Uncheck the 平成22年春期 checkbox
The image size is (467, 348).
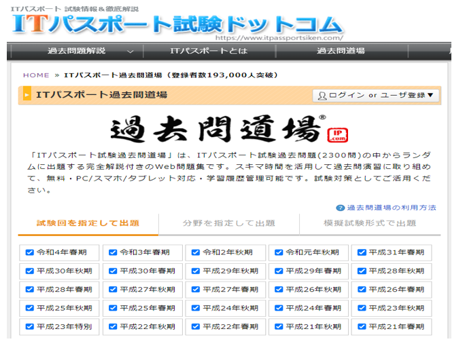pos(196,327)
